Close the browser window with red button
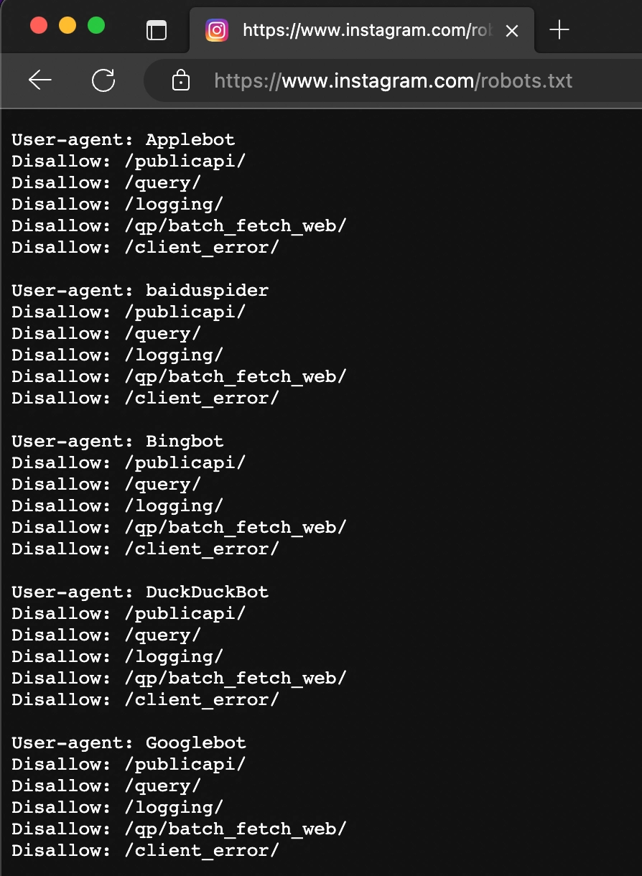Viewport: 642px width, 876px height. pos(39,26)
